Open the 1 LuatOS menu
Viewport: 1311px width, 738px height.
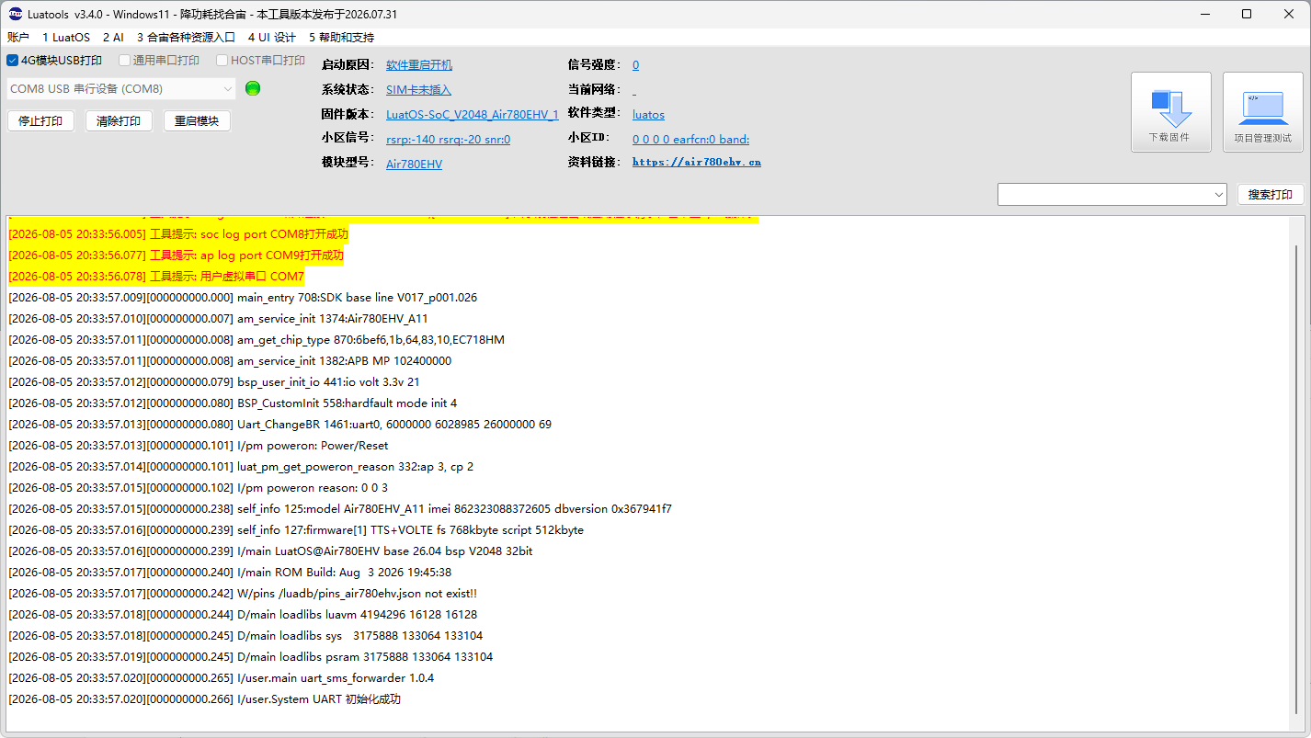coord(66,38)
